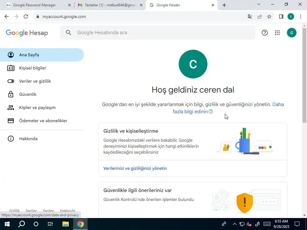The width and height of the screenshot is (307, 230).
Task: Click the scrollbar down arrow
Action: click(x=304, y=215)
